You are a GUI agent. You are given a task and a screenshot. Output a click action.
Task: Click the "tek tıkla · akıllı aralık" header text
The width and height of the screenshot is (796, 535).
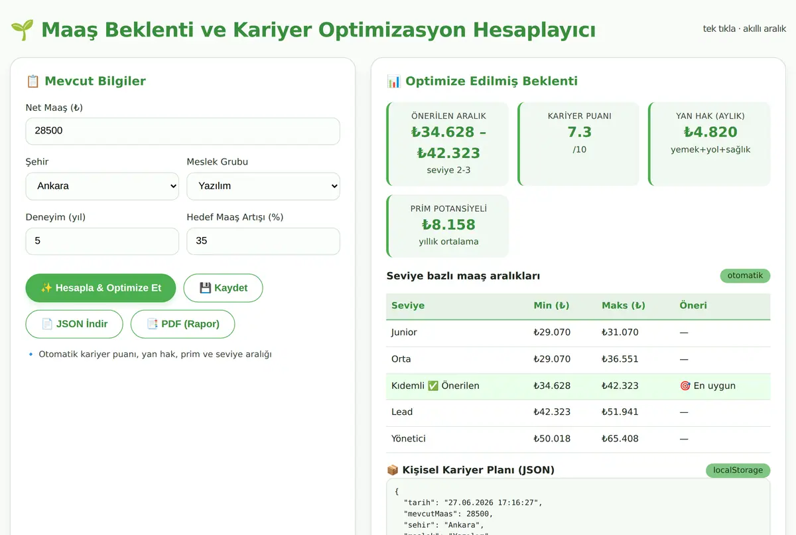pyautogui.click(x=744, y=29)
